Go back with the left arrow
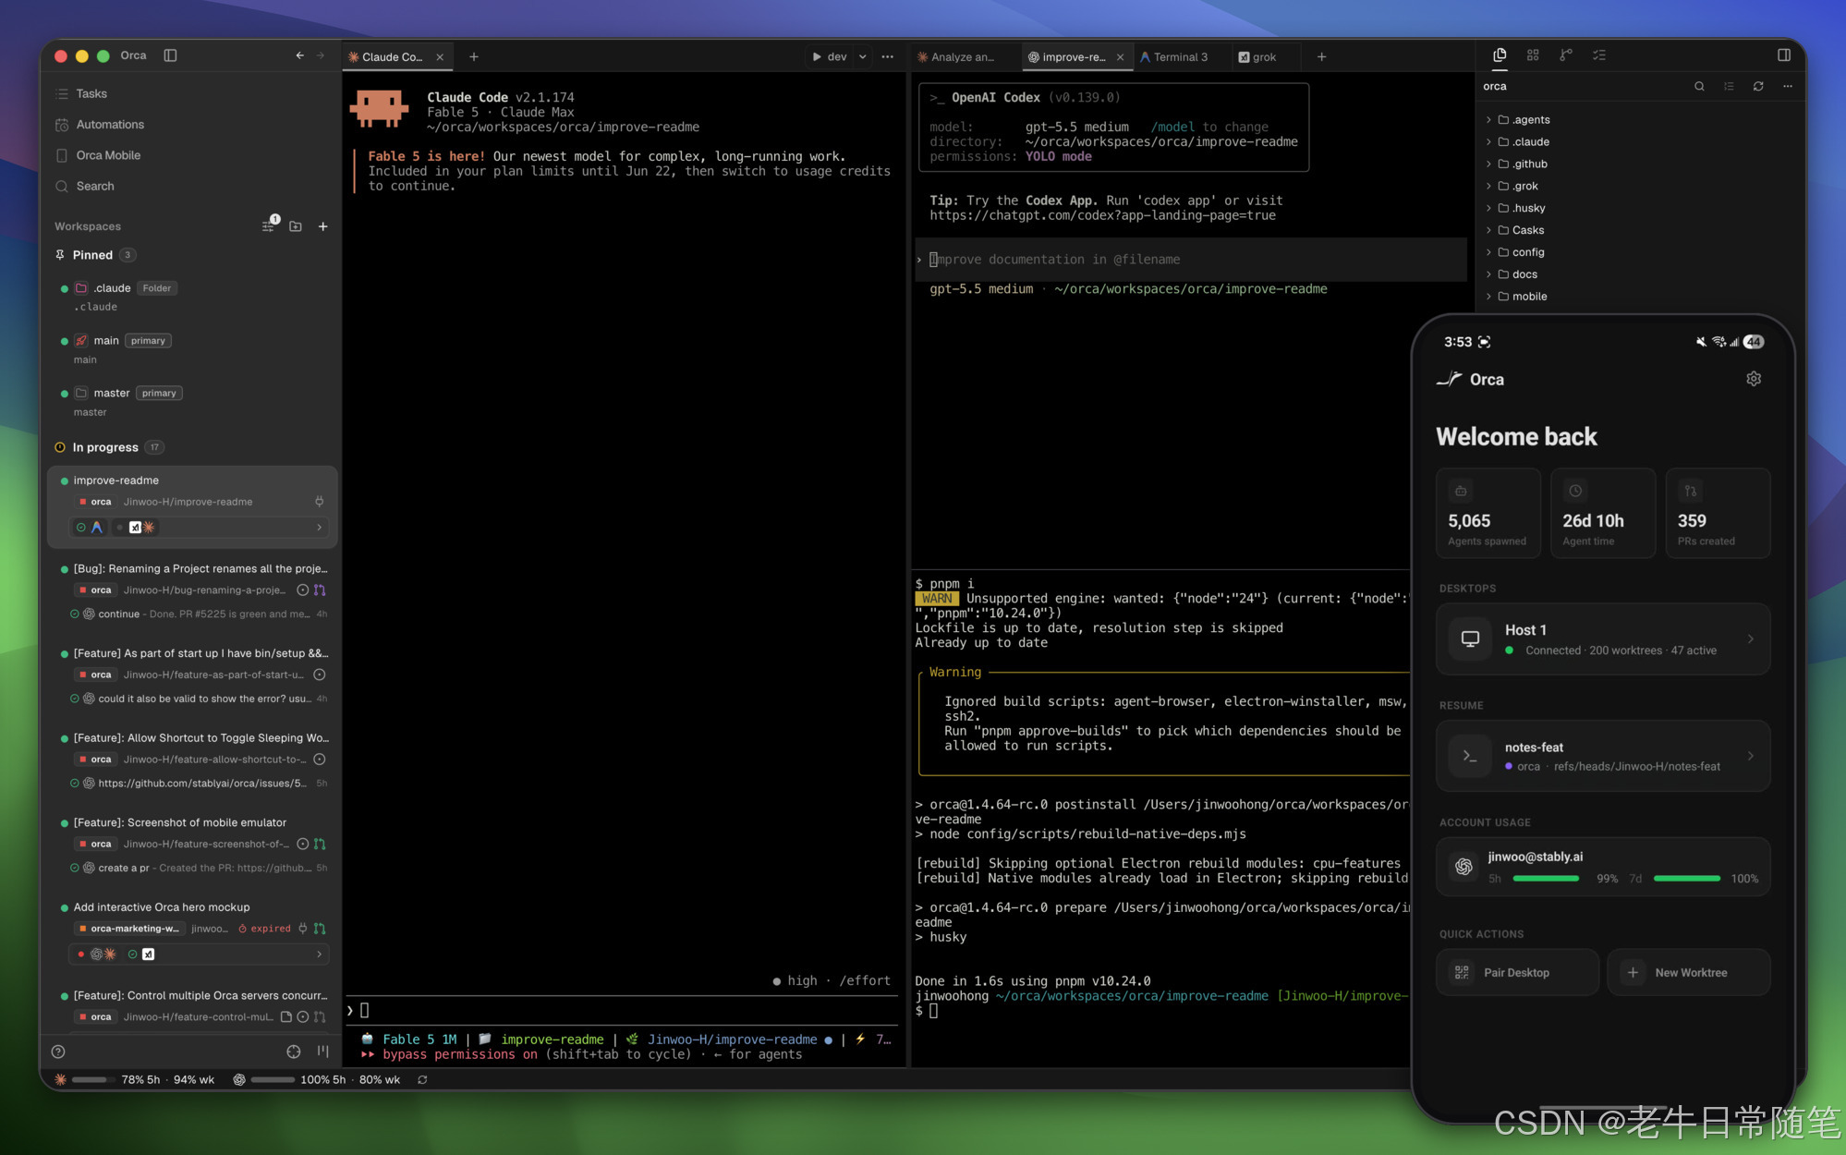The image size is (1846, 1155). click(299, 55)
